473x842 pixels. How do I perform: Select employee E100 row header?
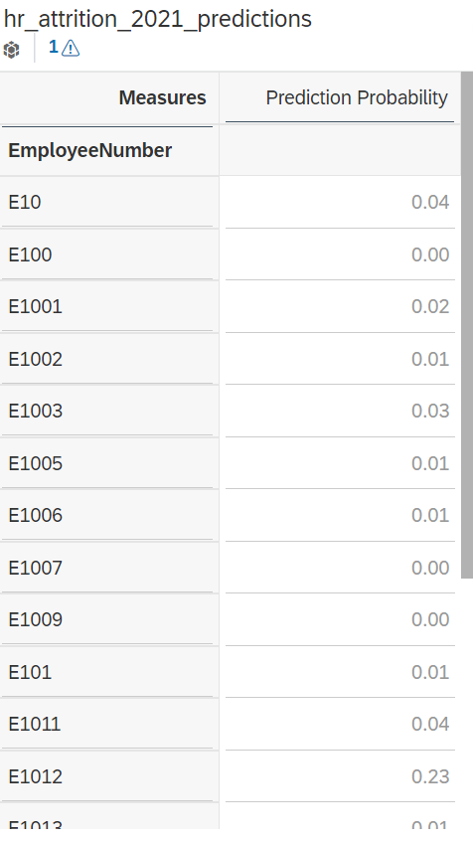109,254
